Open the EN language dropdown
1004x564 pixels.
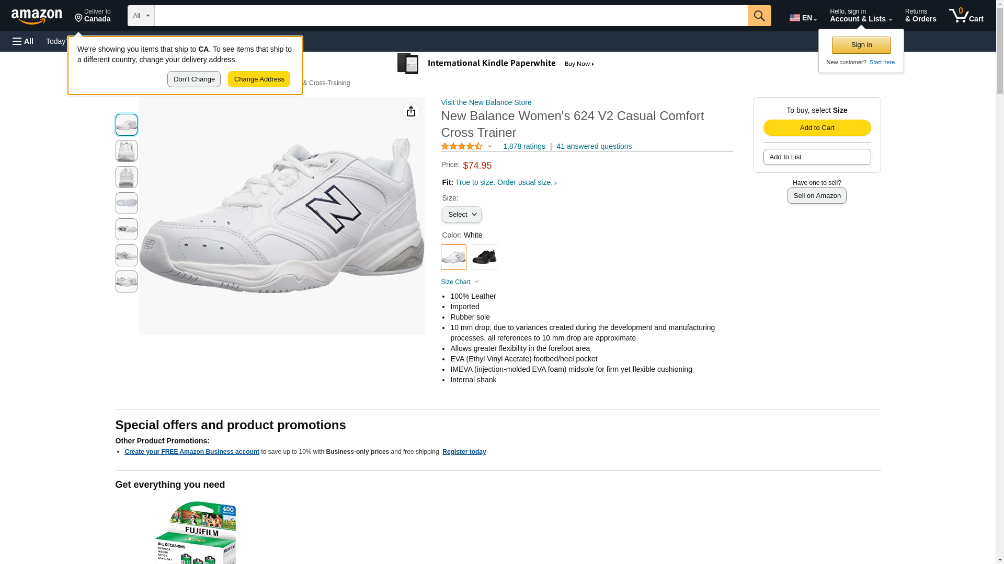803,18
